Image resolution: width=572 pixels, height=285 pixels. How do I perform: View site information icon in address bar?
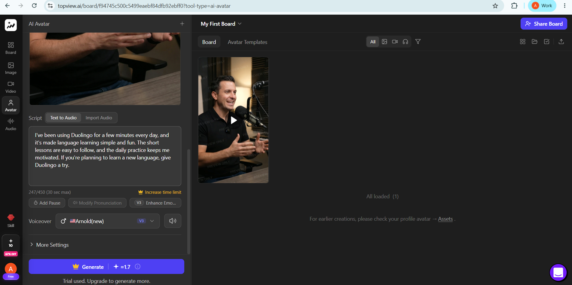coord(50,6)
